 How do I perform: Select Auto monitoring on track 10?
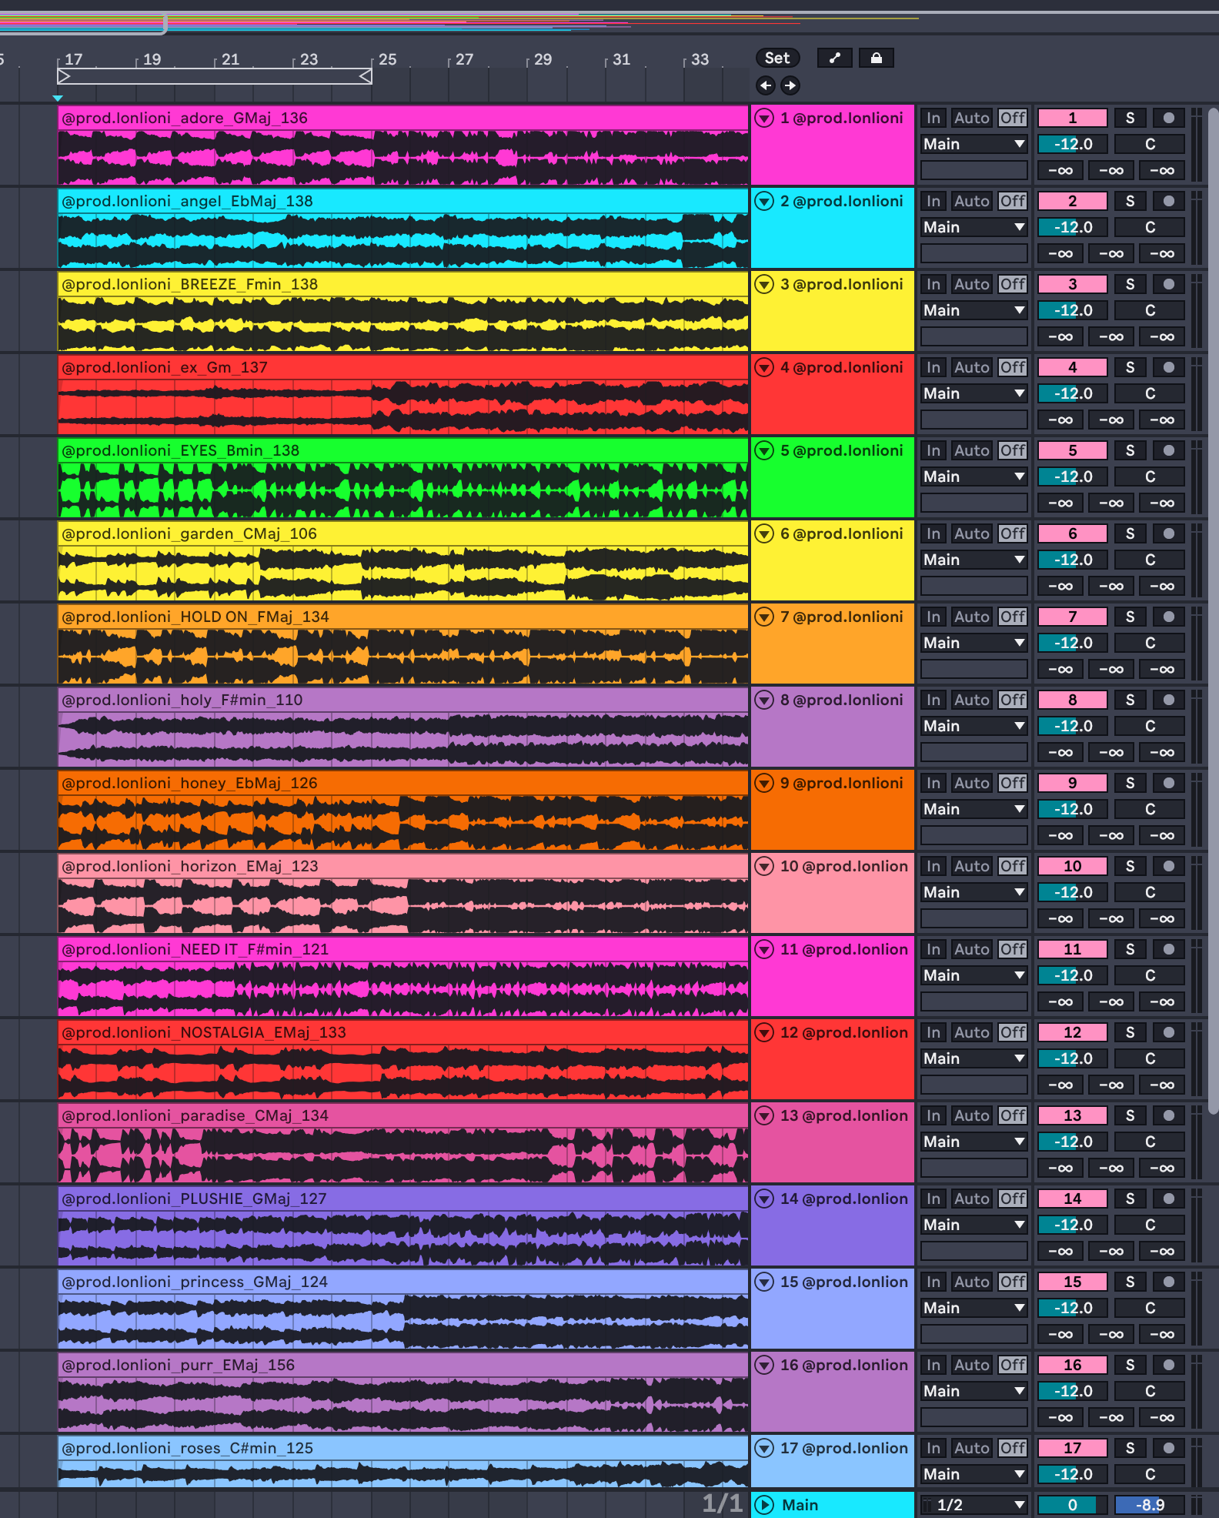click(x=971, y=866)
